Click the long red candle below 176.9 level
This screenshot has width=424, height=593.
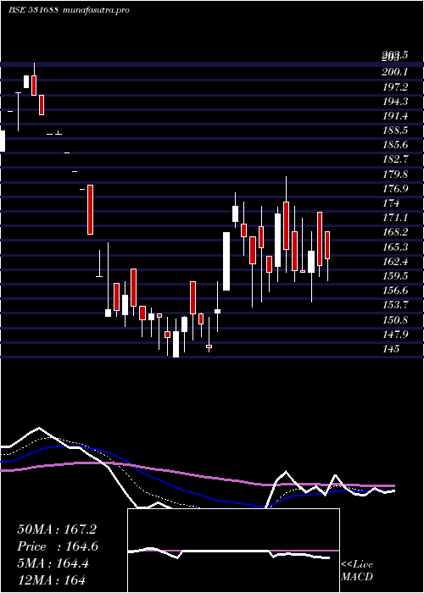click(x=90, y=209)
